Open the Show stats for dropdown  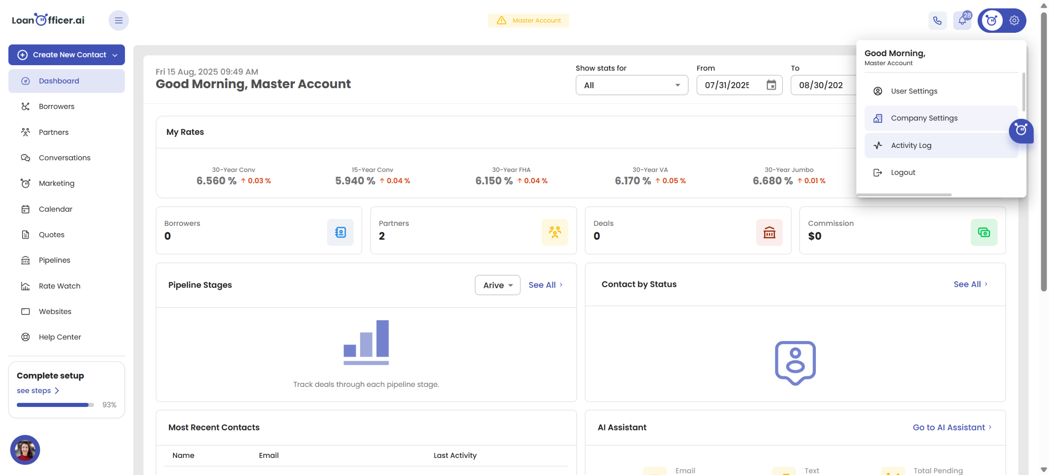coord(631,85)
